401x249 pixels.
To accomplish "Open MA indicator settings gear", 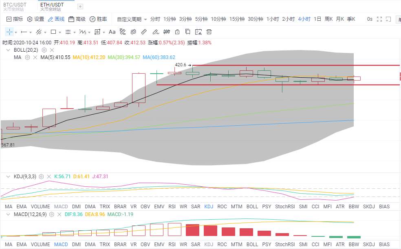I will pos(27,57).
